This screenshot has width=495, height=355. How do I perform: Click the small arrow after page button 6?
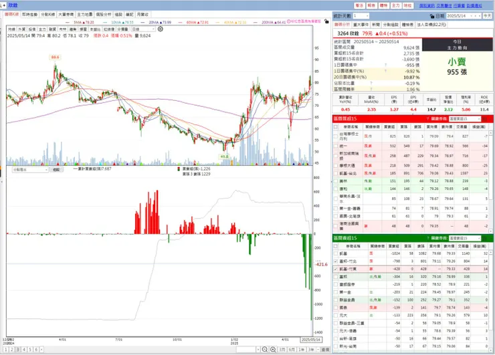(x=41, y=350)
